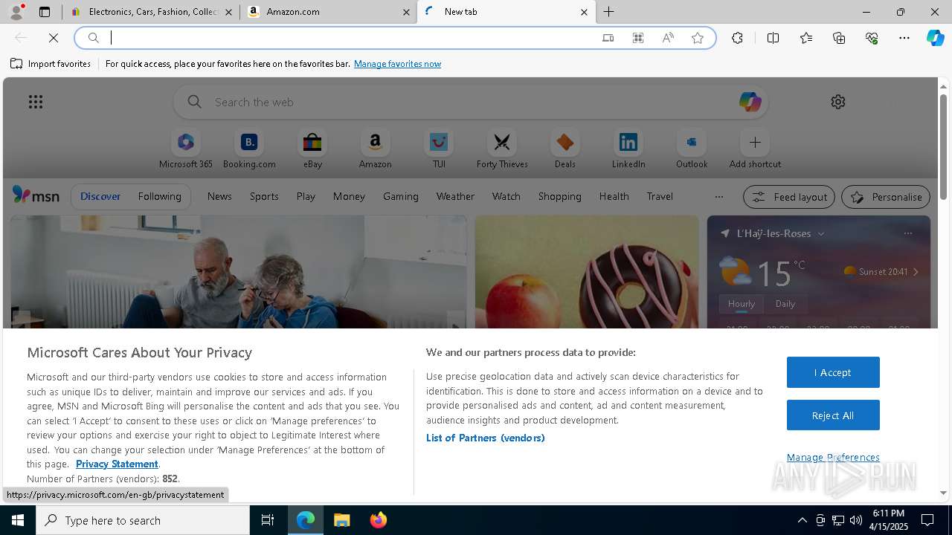Open the Copilot sidebar icon
The width and height of the screenshot is (952, 535).
(936, 38)
